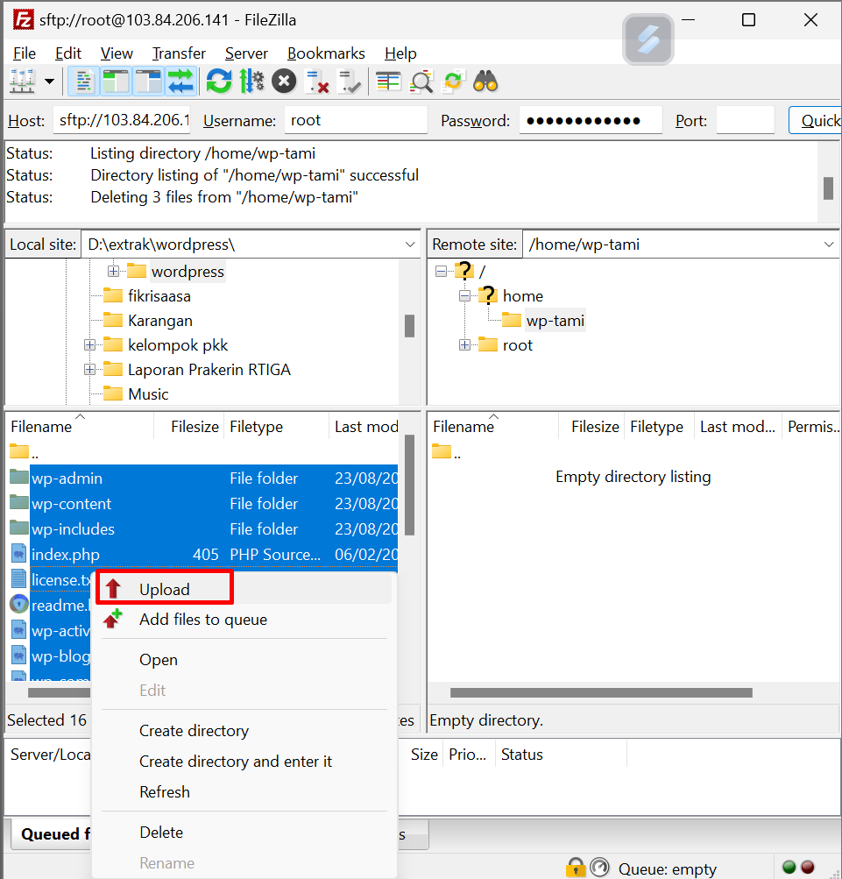Click the Username input field

click(x=356, y=120)
